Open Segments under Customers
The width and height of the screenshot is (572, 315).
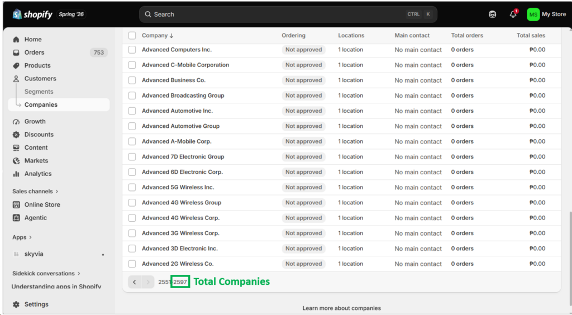coord(39,92)
